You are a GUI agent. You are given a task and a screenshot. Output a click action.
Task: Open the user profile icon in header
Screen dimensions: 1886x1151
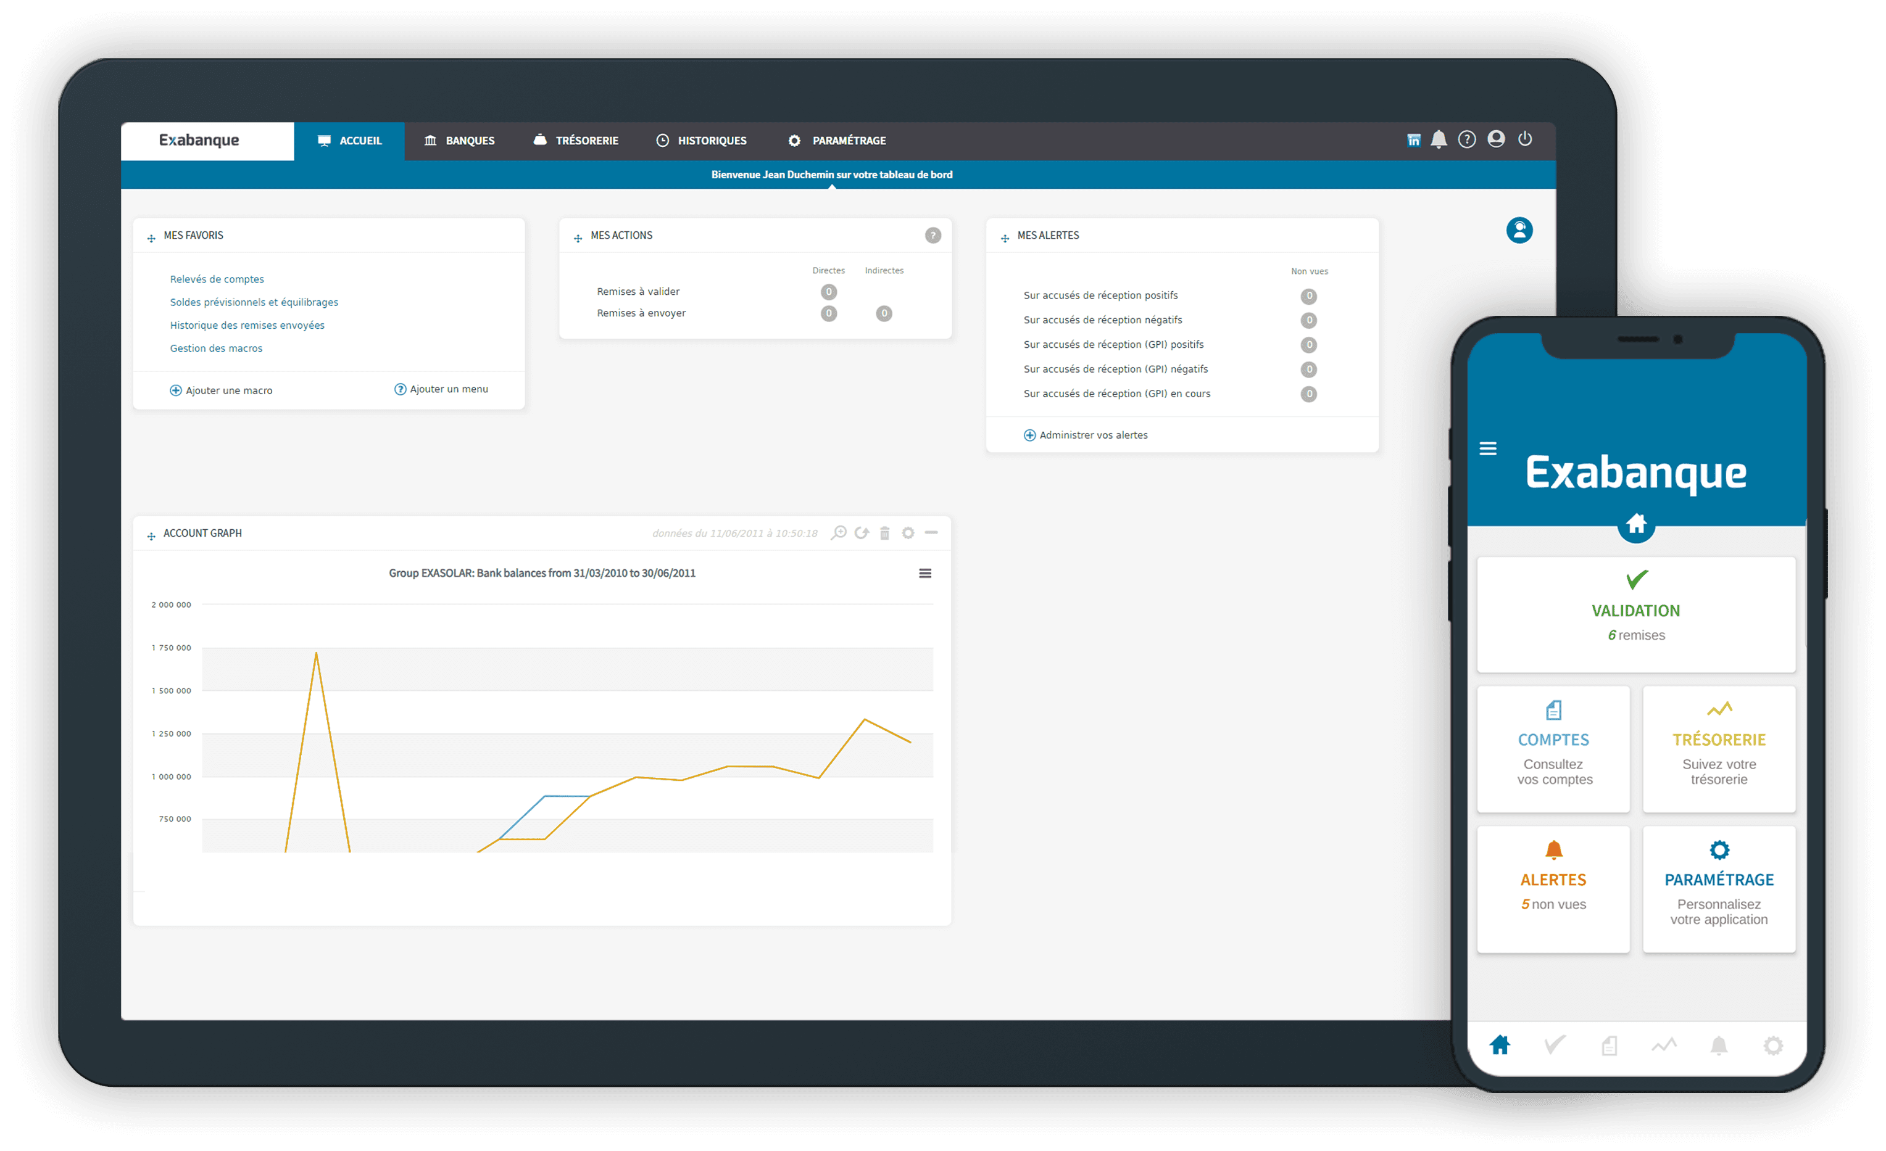click(x=1495, y=138)
